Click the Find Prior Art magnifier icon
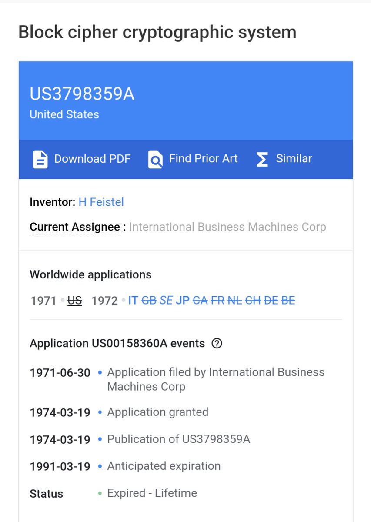Image resolution: width=371 pixels, height=522 pixels. (155, 159)
